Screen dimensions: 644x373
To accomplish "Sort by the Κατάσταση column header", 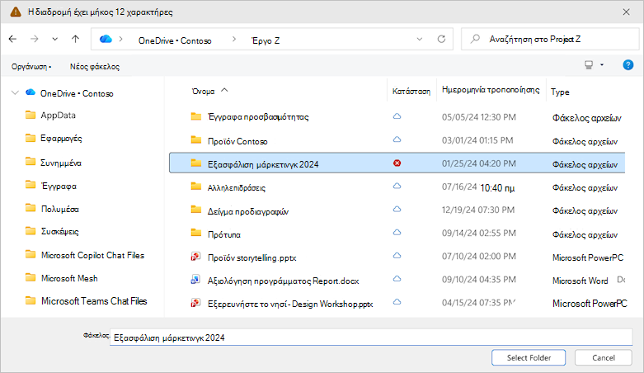I will [411, 92].
